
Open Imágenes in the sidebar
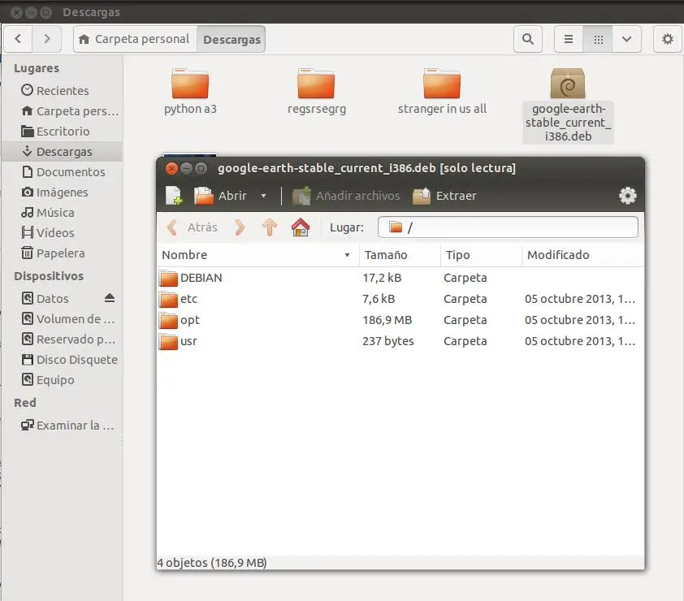[63, 192]
